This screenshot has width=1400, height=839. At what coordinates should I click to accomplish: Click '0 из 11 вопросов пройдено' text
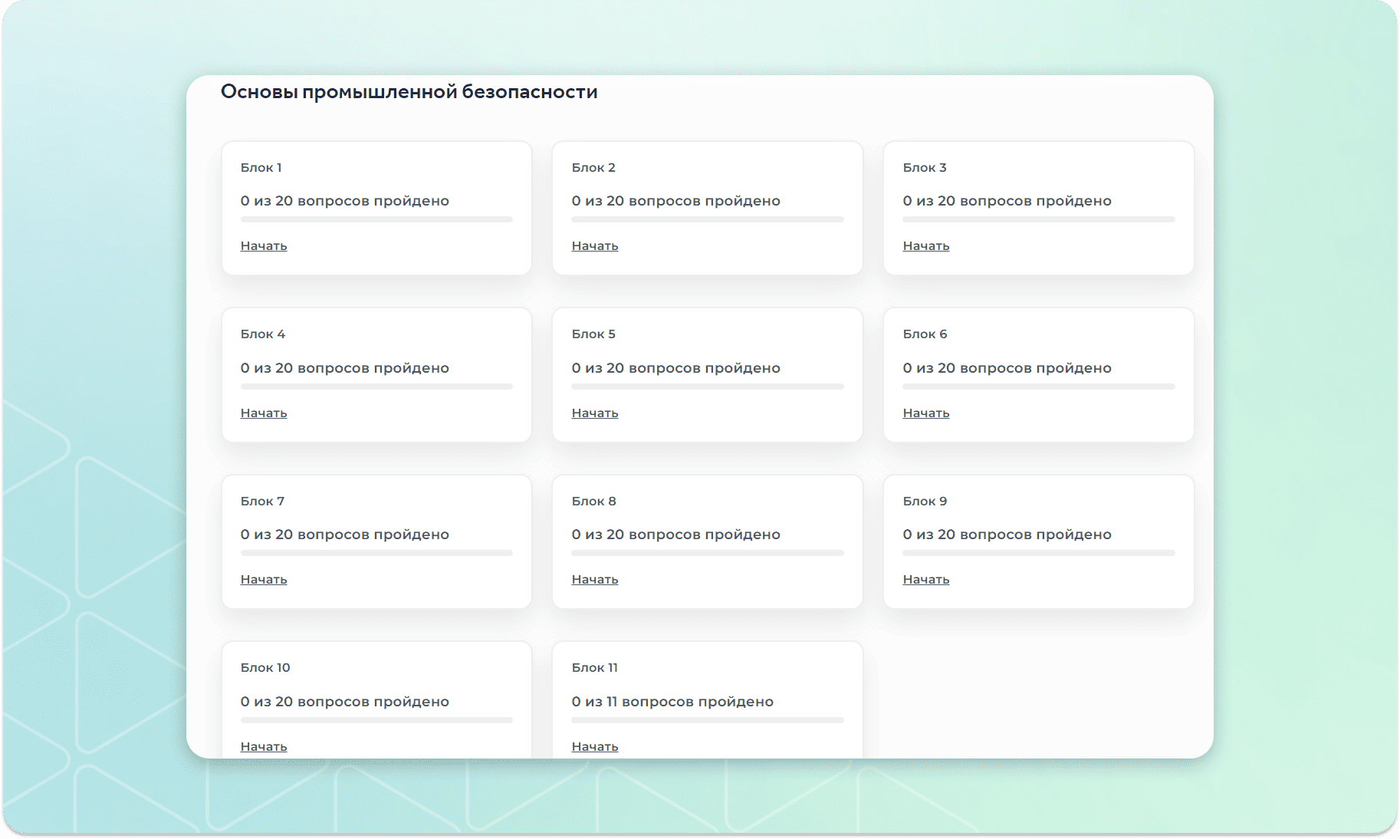pos(672,702)
